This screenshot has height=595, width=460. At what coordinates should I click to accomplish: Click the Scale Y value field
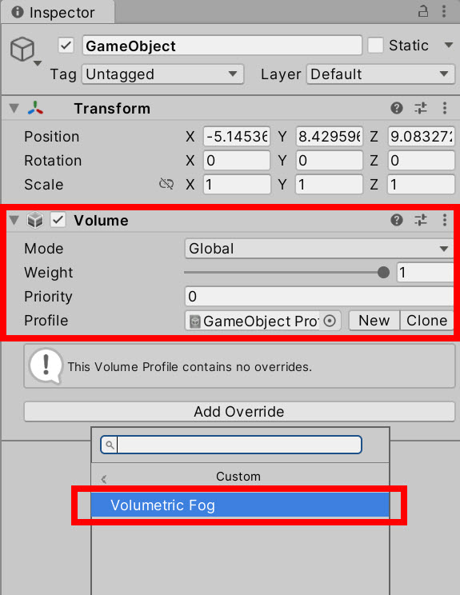[x=329, y=185]
